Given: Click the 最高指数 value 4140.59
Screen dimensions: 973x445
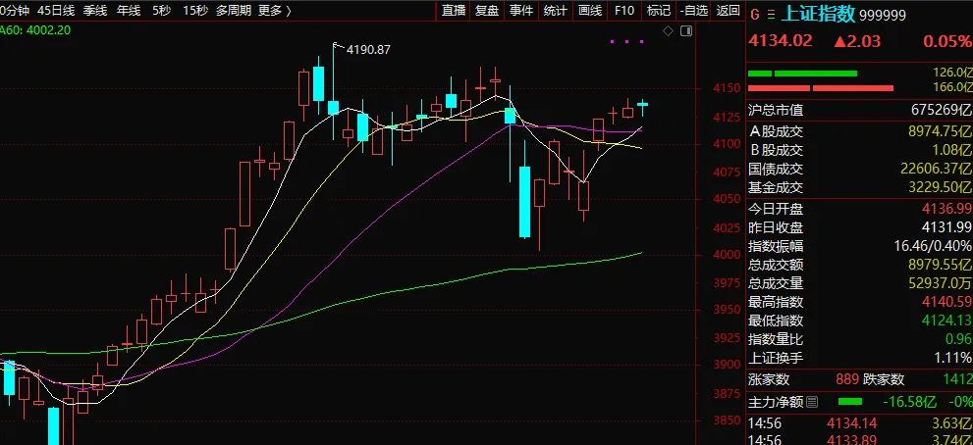Looking at the screenshot, I should (x=946, y=303).
